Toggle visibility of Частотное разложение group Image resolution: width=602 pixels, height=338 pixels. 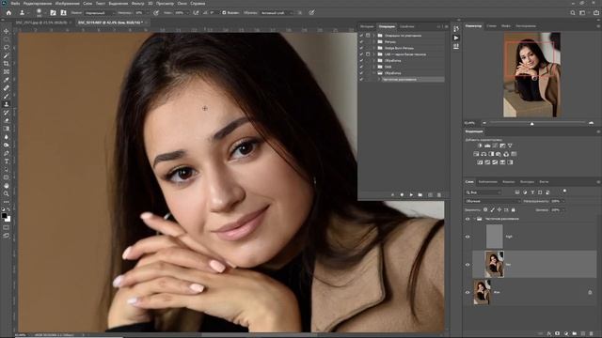click(x=467, y=219)
